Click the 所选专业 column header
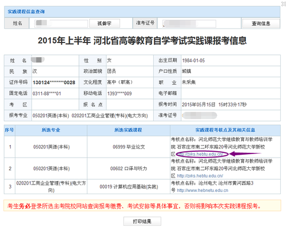Screen dimensions: 286x228 [x=51, y=130]
